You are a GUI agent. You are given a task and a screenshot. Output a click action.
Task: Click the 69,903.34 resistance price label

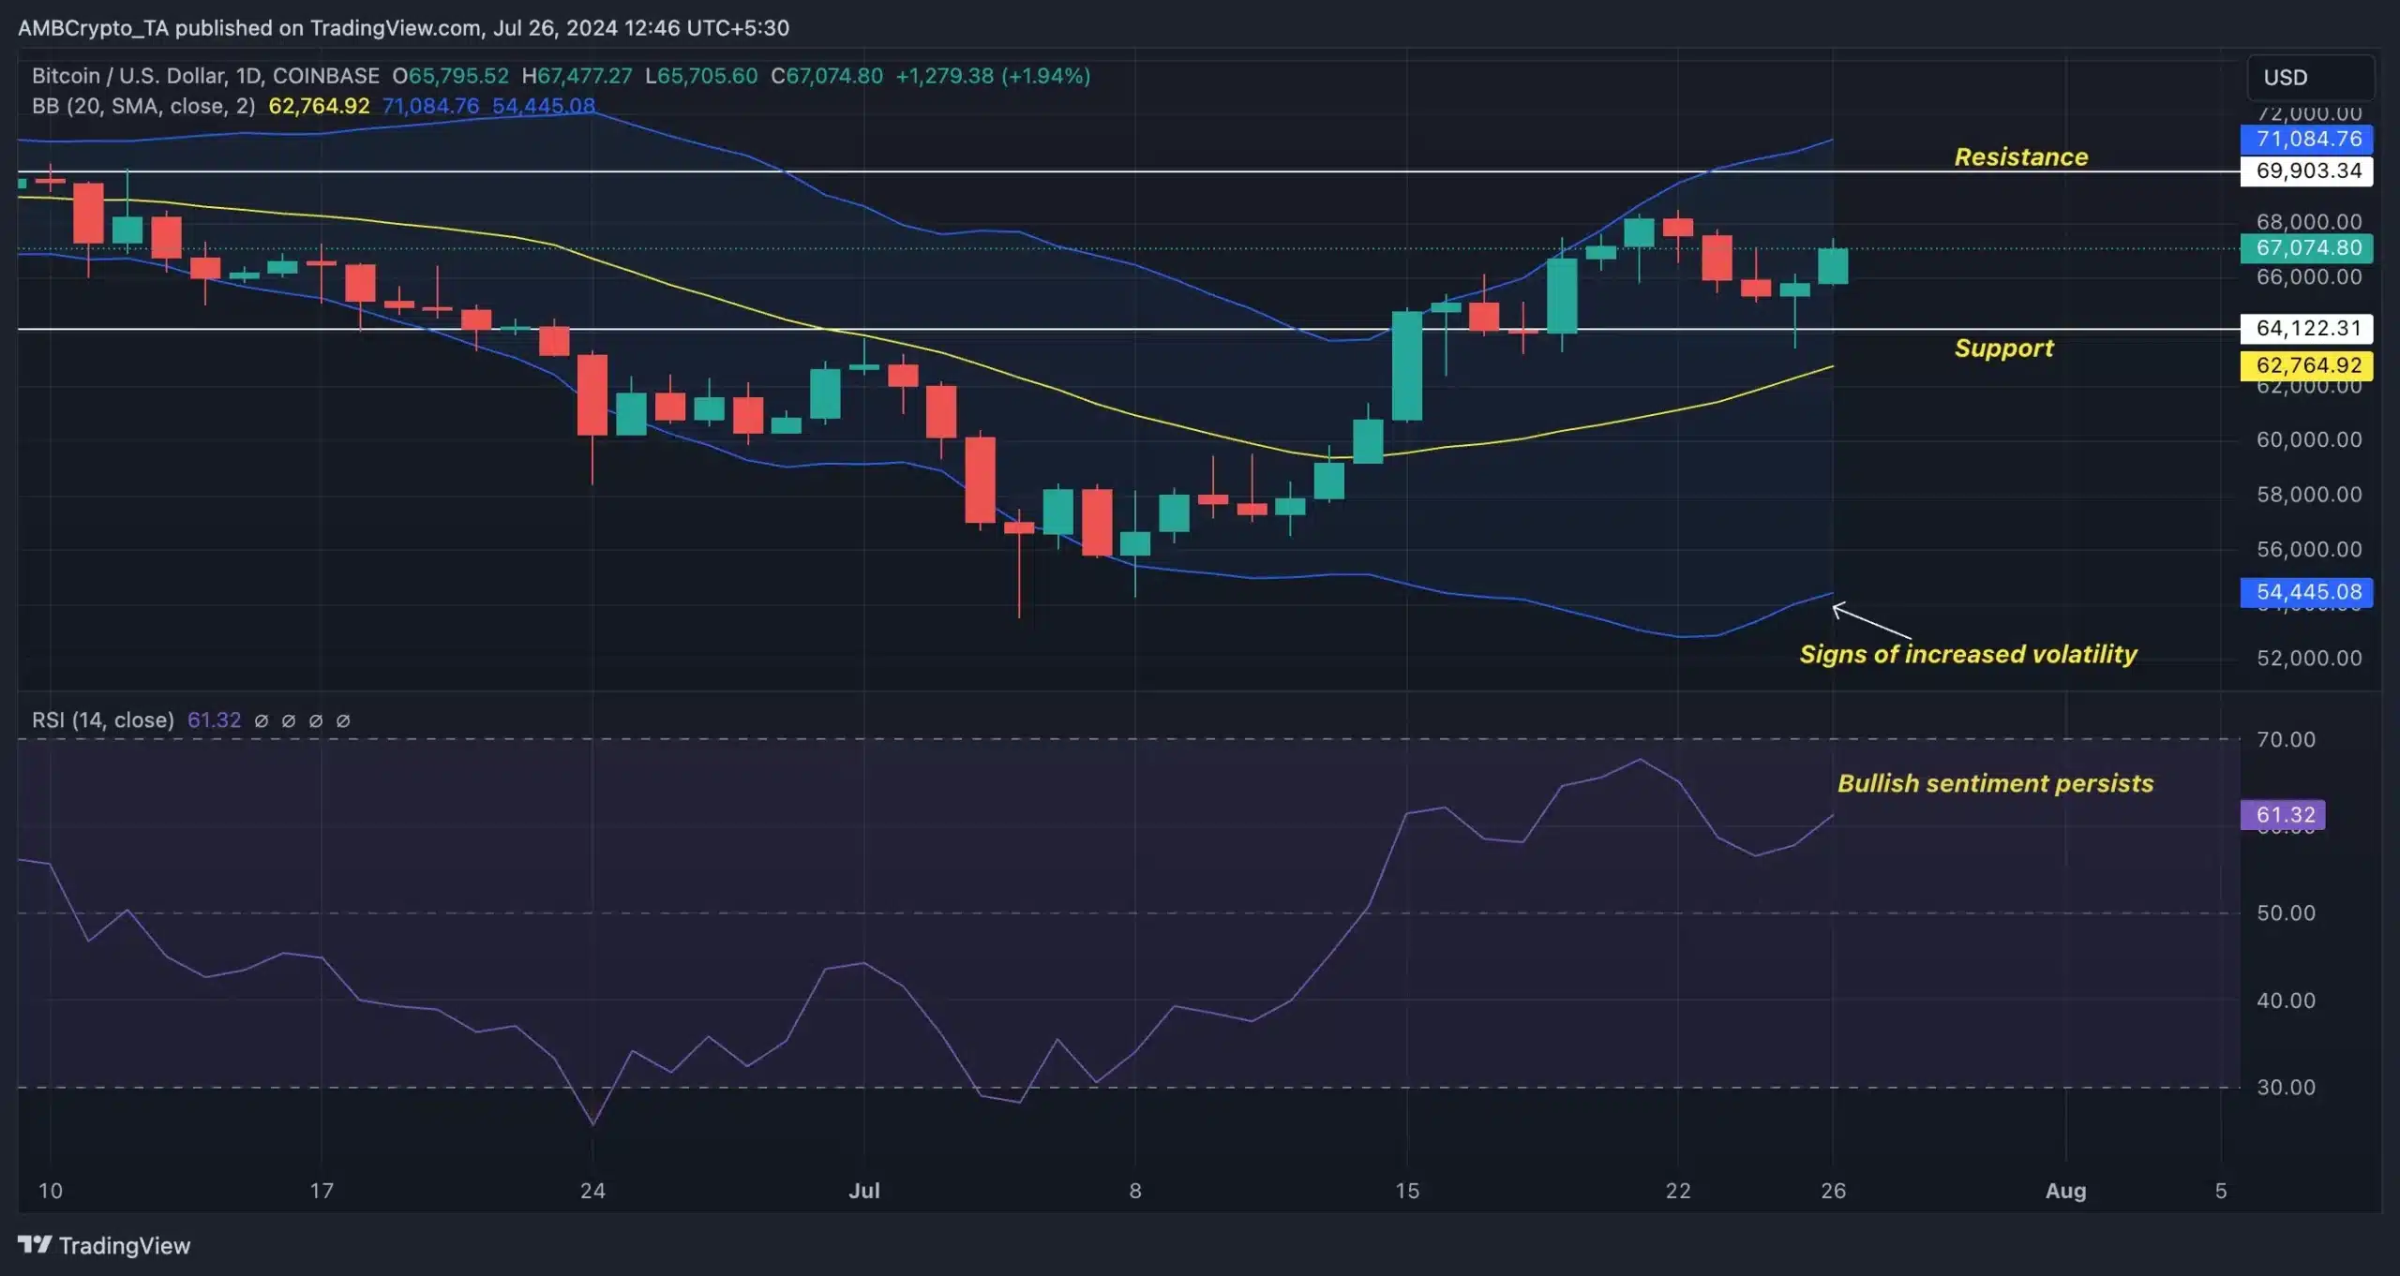2307,171
